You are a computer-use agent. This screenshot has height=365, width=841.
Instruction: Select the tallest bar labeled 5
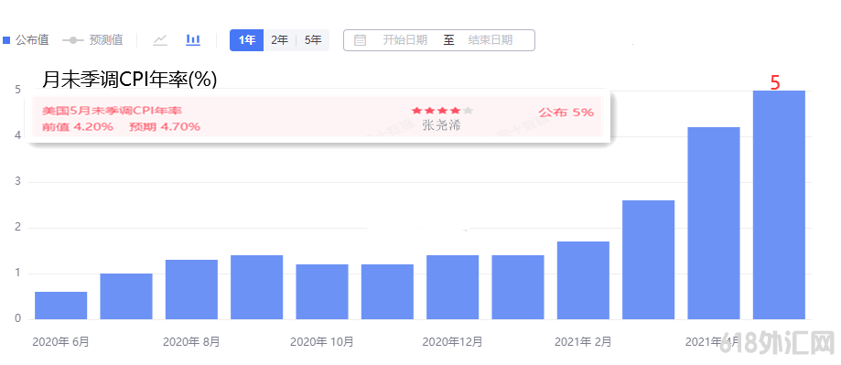coord(780,205)
